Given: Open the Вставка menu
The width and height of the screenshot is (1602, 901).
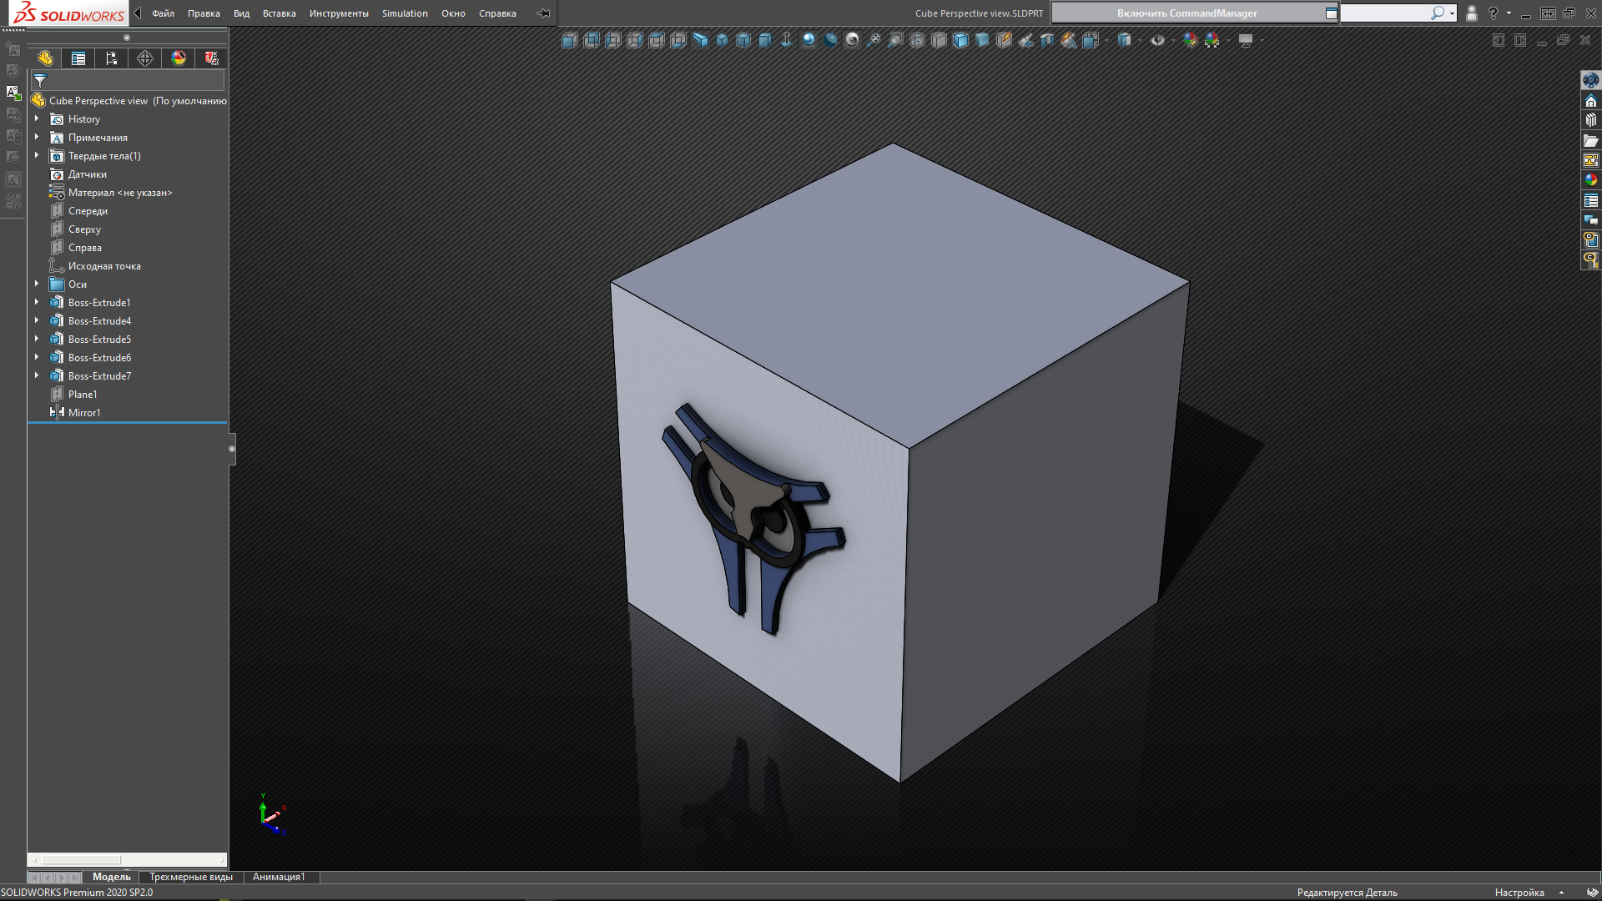Looking at the screenshot, I should point(280,13).
